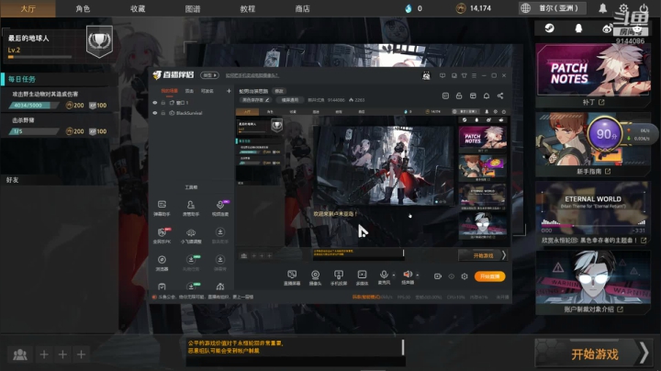661x371 pixels.
Task: Click the 每日任务 daily quests header
Action: point(59,79)
